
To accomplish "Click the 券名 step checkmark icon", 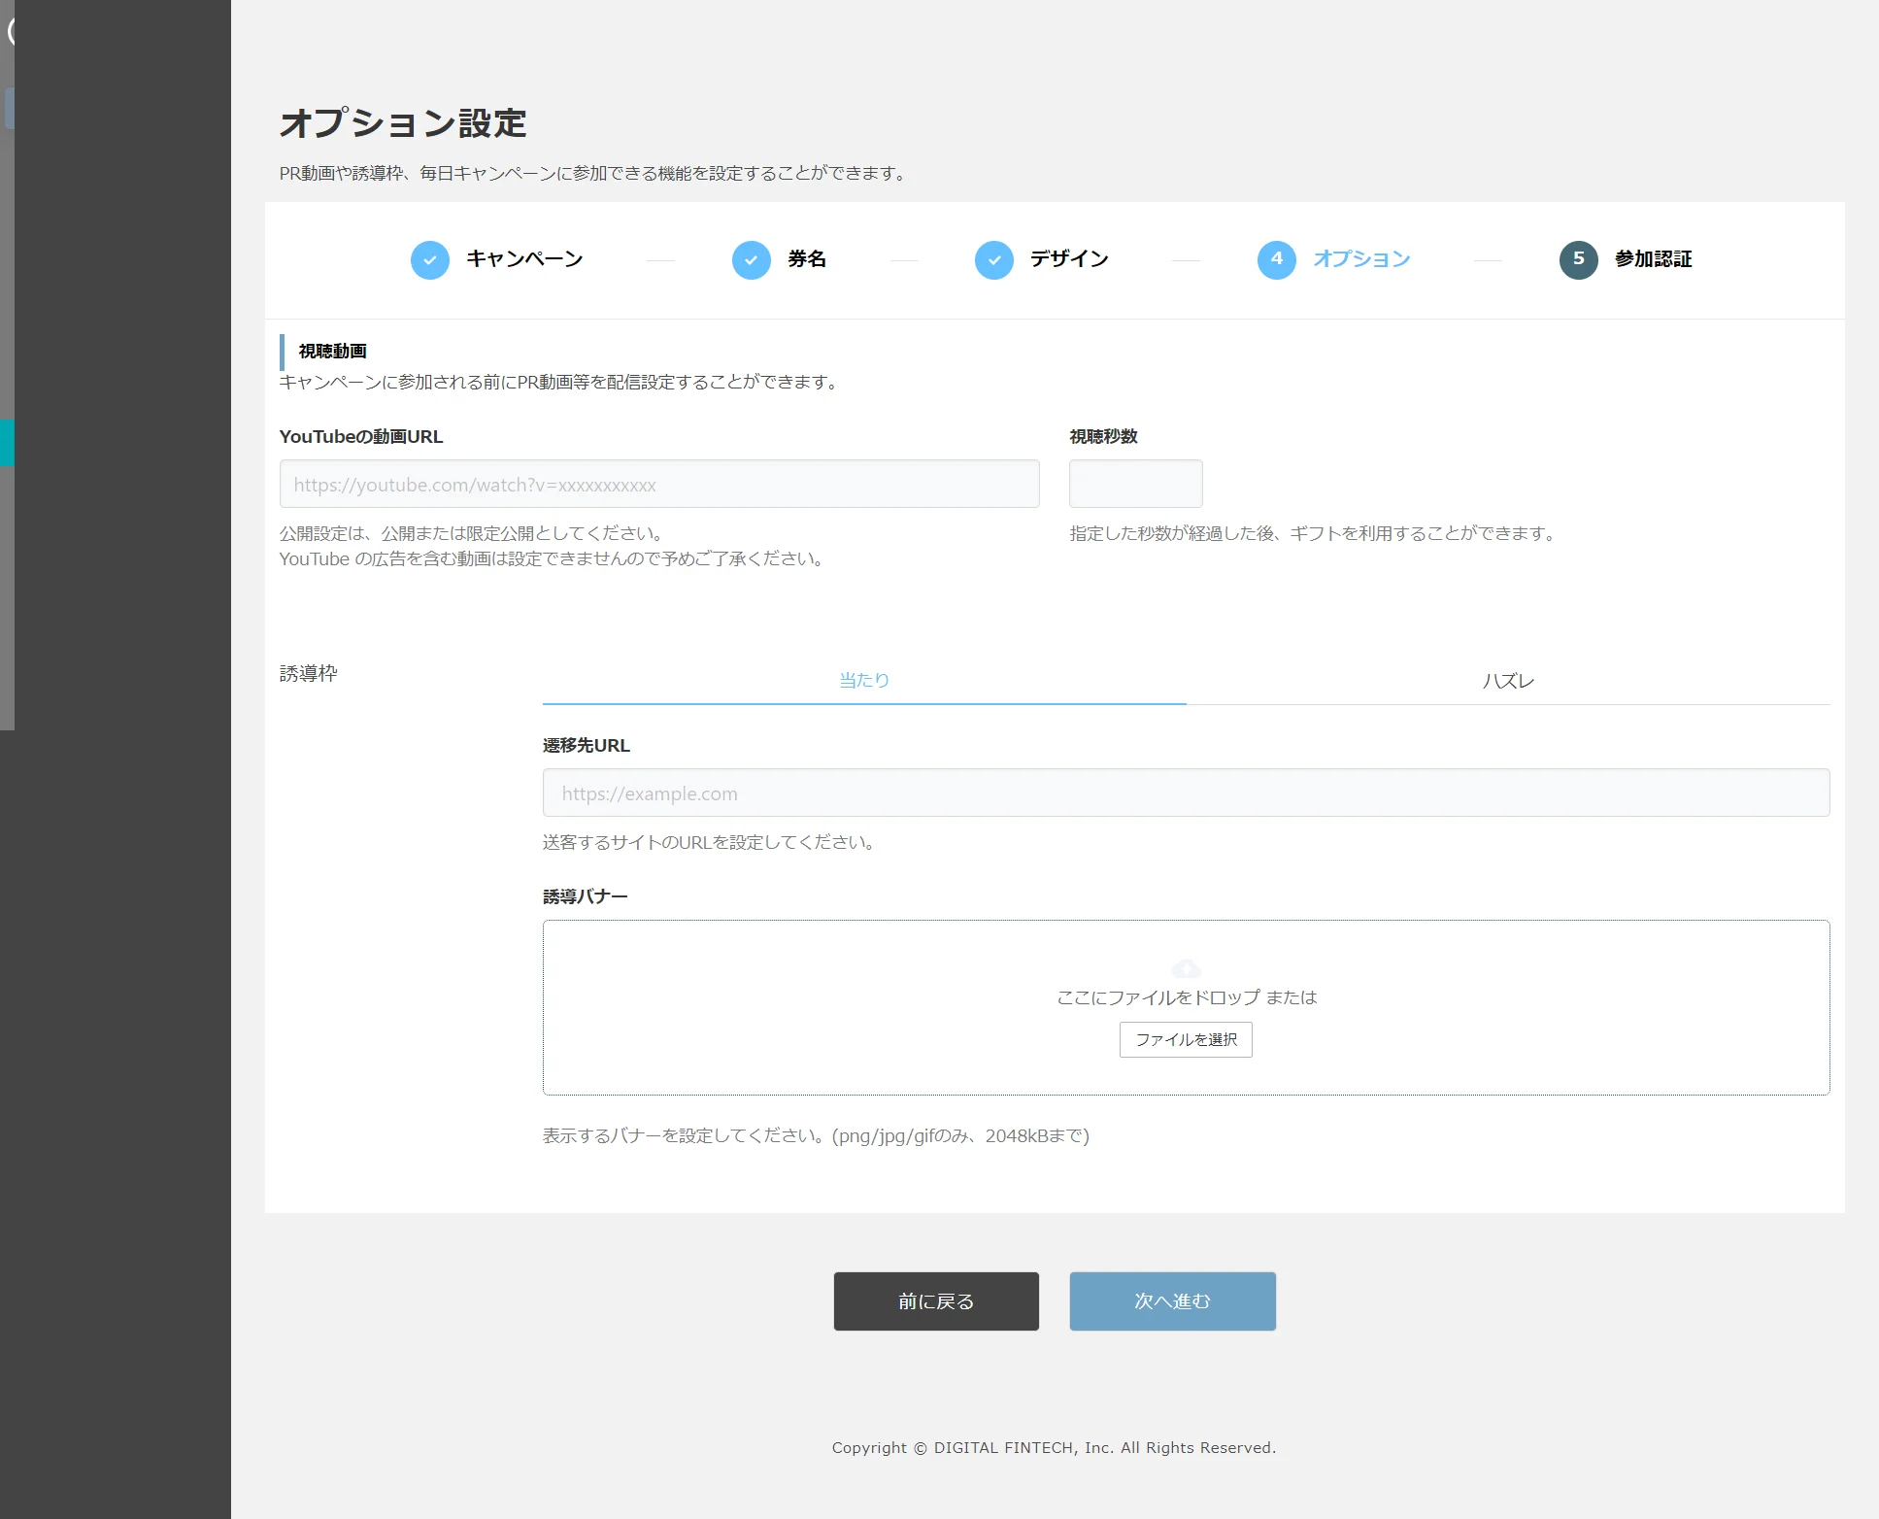I will pos(751,260).
